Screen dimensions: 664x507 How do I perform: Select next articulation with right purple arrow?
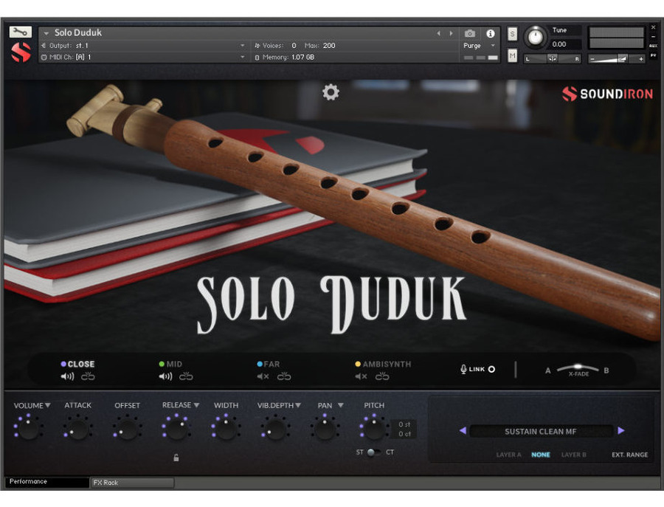tap(621, 431)
